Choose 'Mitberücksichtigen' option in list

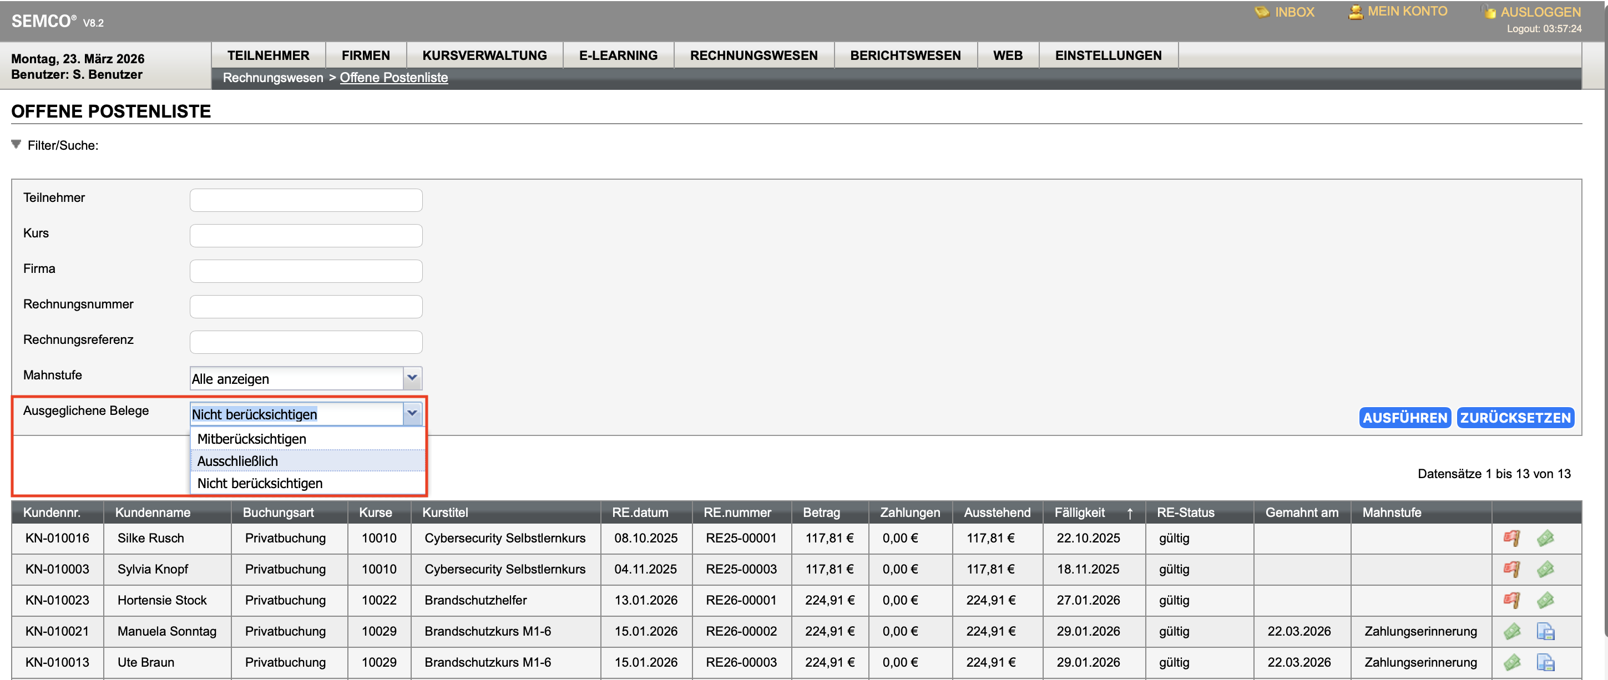251,439
